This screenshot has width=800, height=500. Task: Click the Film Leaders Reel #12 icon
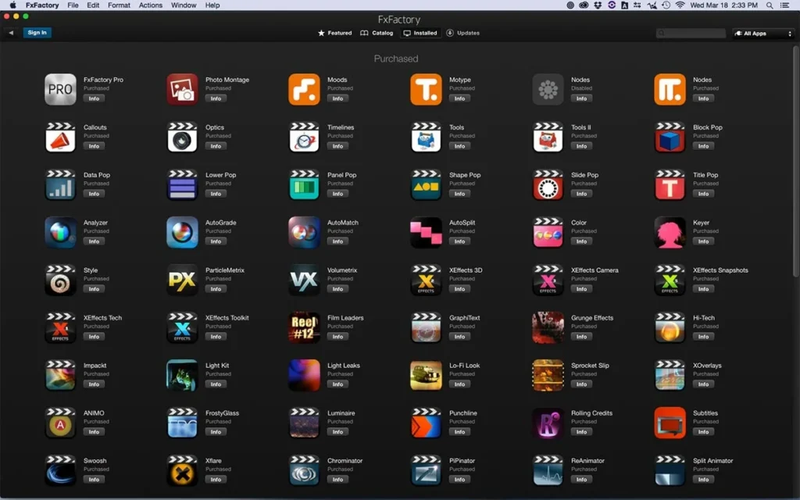(x=304, y=327)
